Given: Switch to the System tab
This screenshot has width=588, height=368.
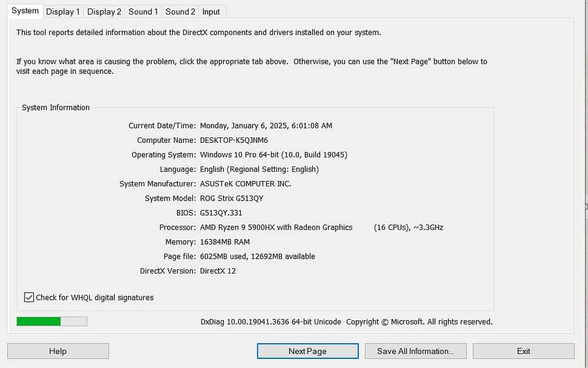Looking at the screenshot, I should click(25, 11).
